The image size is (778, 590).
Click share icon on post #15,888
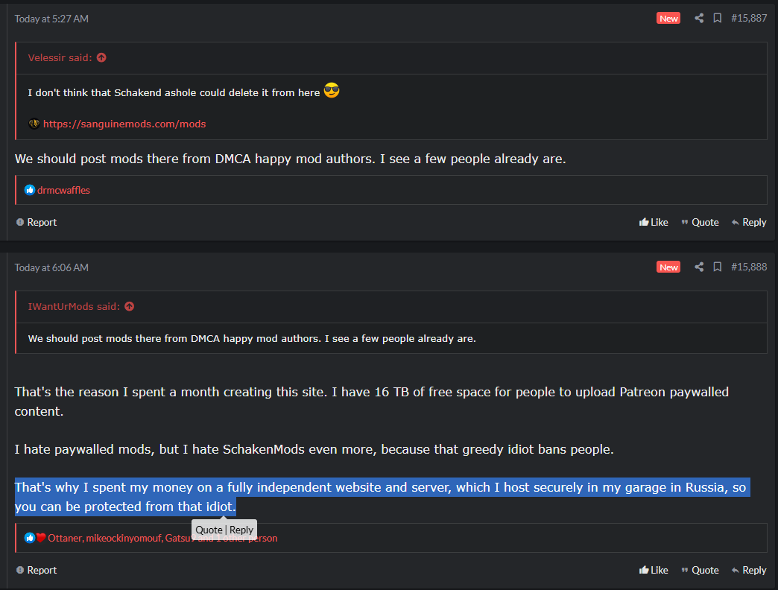point(699,267)
